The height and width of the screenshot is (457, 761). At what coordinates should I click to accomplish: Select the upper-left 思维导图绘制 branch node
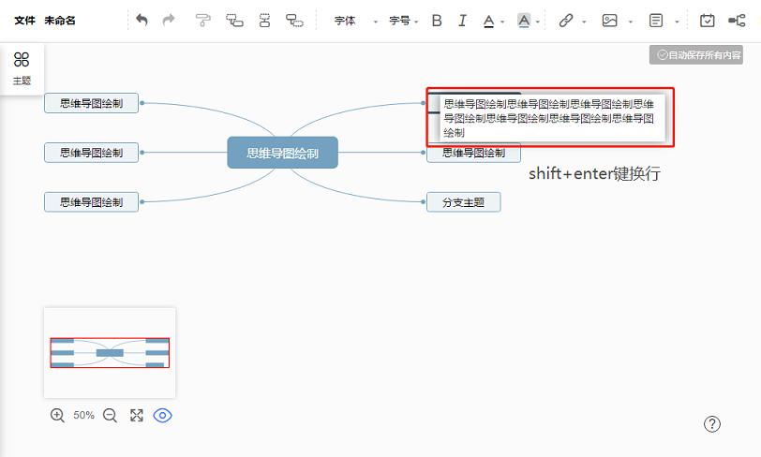(x=91, y=103)
